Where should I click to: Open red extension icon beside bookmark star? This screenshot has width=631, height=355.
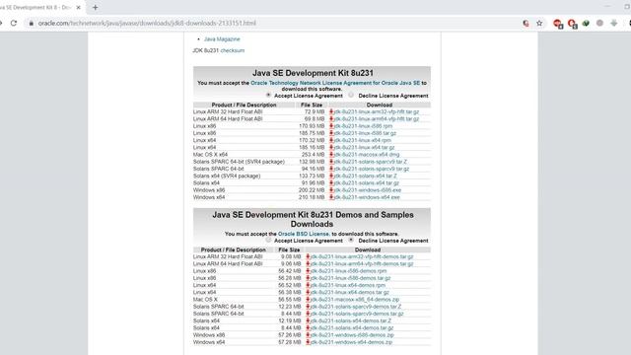557,24
